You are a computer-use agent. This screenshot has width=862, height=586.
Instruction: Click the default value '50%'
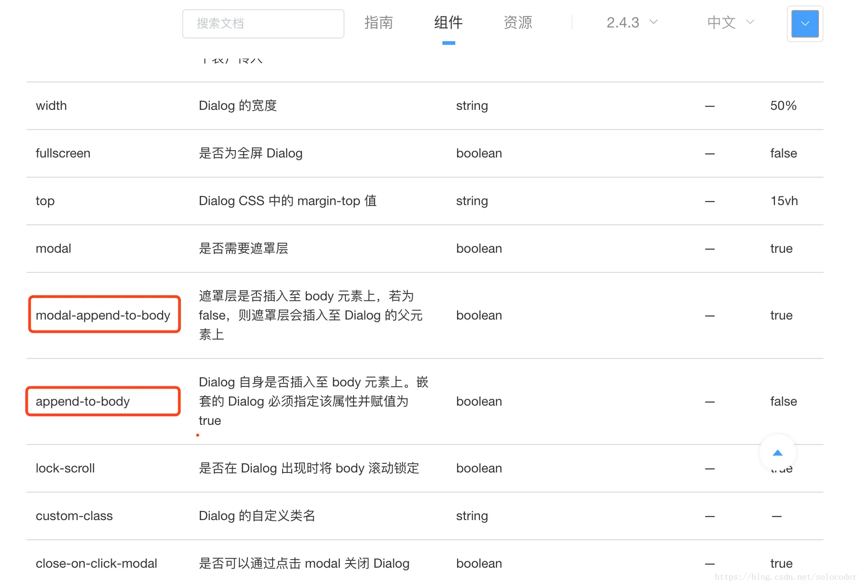pyautogui.click(x=784, y=106)
